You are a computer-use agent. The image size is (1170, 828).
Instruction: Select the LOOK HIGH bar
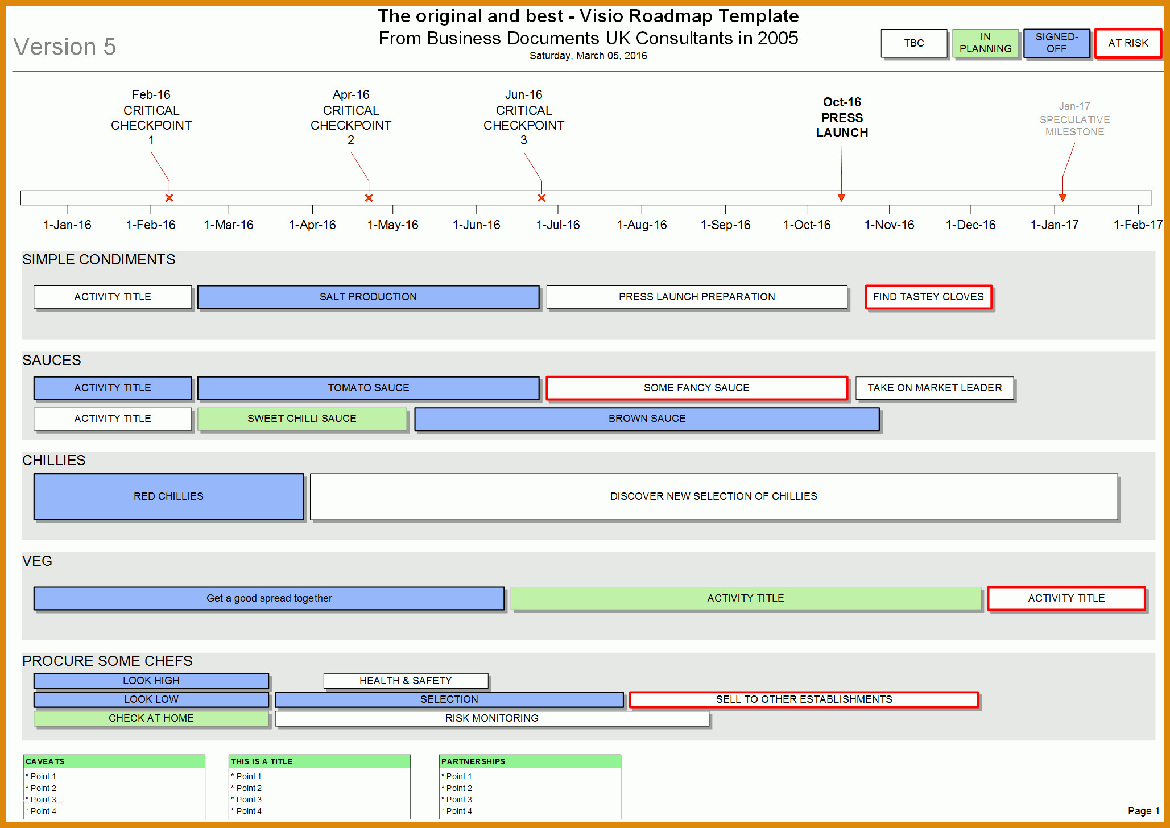(151, 681)
